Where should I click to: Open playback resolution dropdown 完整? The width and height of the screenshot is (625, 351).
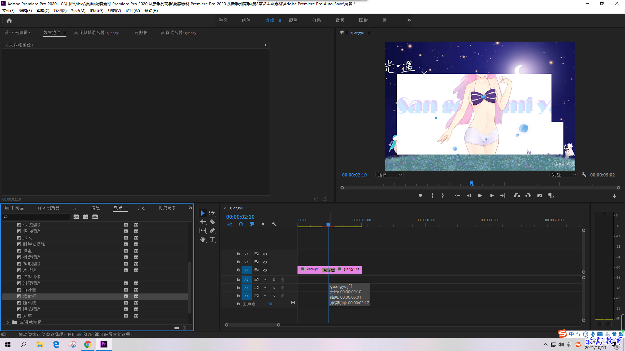point(564,175)
